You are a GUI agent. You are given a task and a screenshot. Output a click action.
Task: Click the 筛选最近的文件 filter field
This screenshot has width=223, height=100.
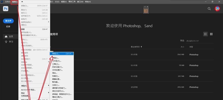tap(200, 41)
